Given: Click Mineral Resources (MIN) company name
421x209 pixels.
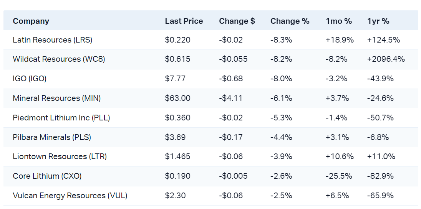Looking at the screenshot, I should click(x=56, y=98).
